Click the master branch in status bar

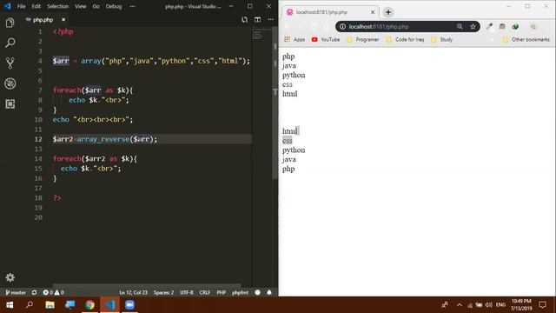click(16, 292)
